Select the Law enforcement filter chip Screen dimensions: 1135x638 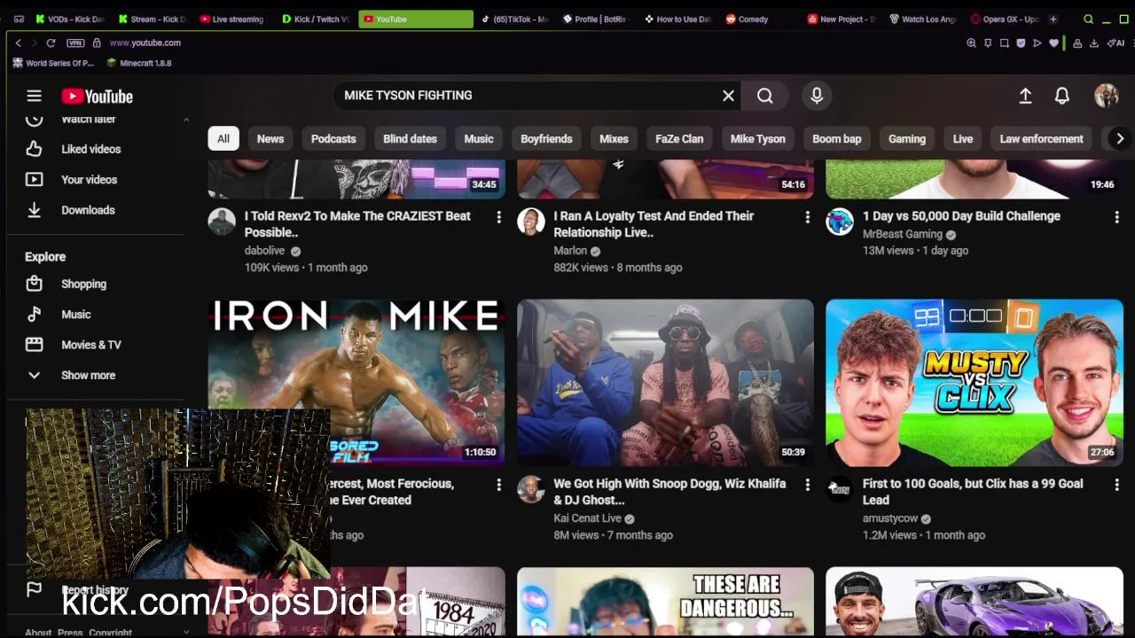(x=1041, y=138)
